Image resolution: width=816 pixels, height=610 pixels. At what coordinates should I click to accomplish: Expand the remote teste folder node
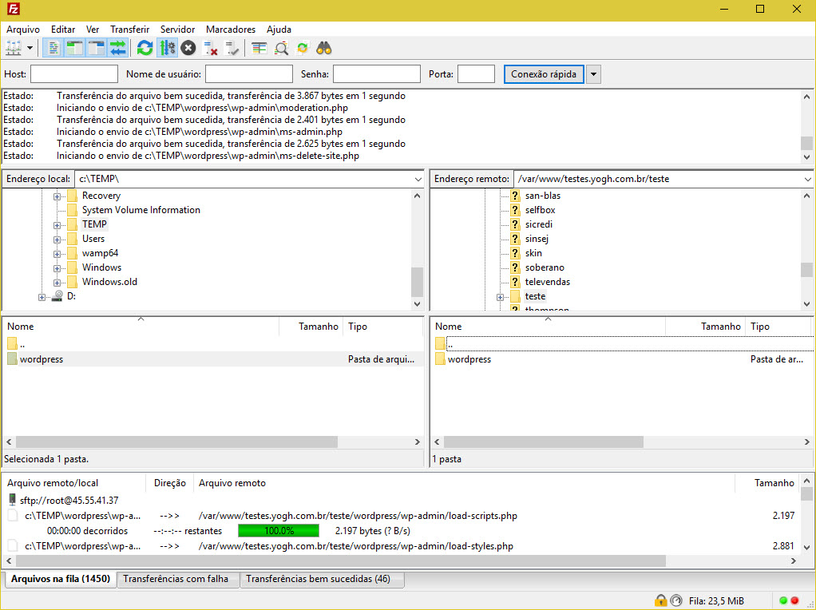pyautogui.click(x=500, y=297)
